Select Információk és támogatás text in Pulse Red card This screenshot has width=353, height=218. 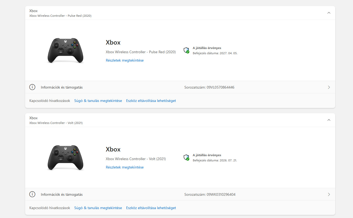62,87
